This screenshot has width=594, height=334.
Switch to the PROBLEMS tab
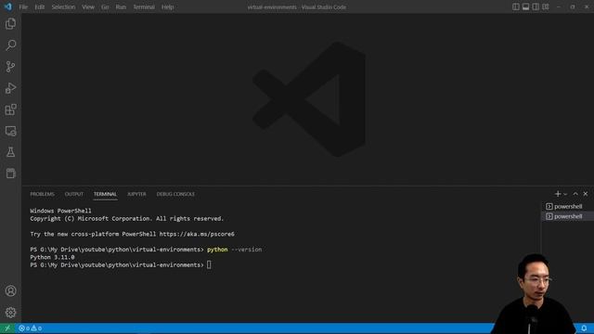pos(42,194)
